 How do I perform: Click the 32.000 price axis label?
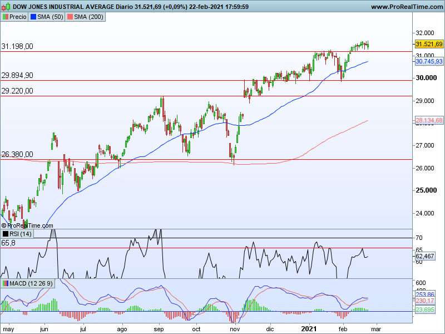tap(425, 33)
